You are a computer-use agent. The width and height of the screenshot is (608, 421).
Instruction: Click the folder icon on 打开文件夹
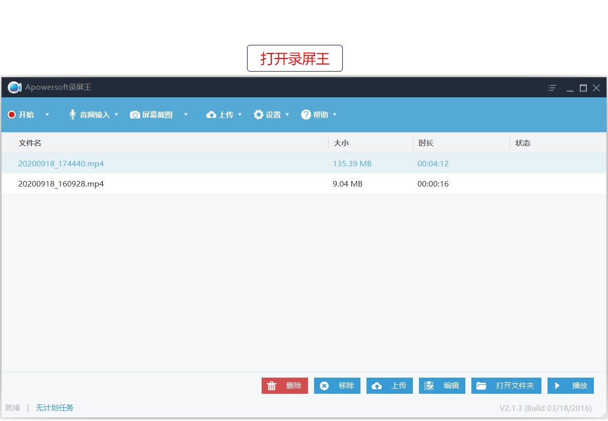[x=481, y=386]
